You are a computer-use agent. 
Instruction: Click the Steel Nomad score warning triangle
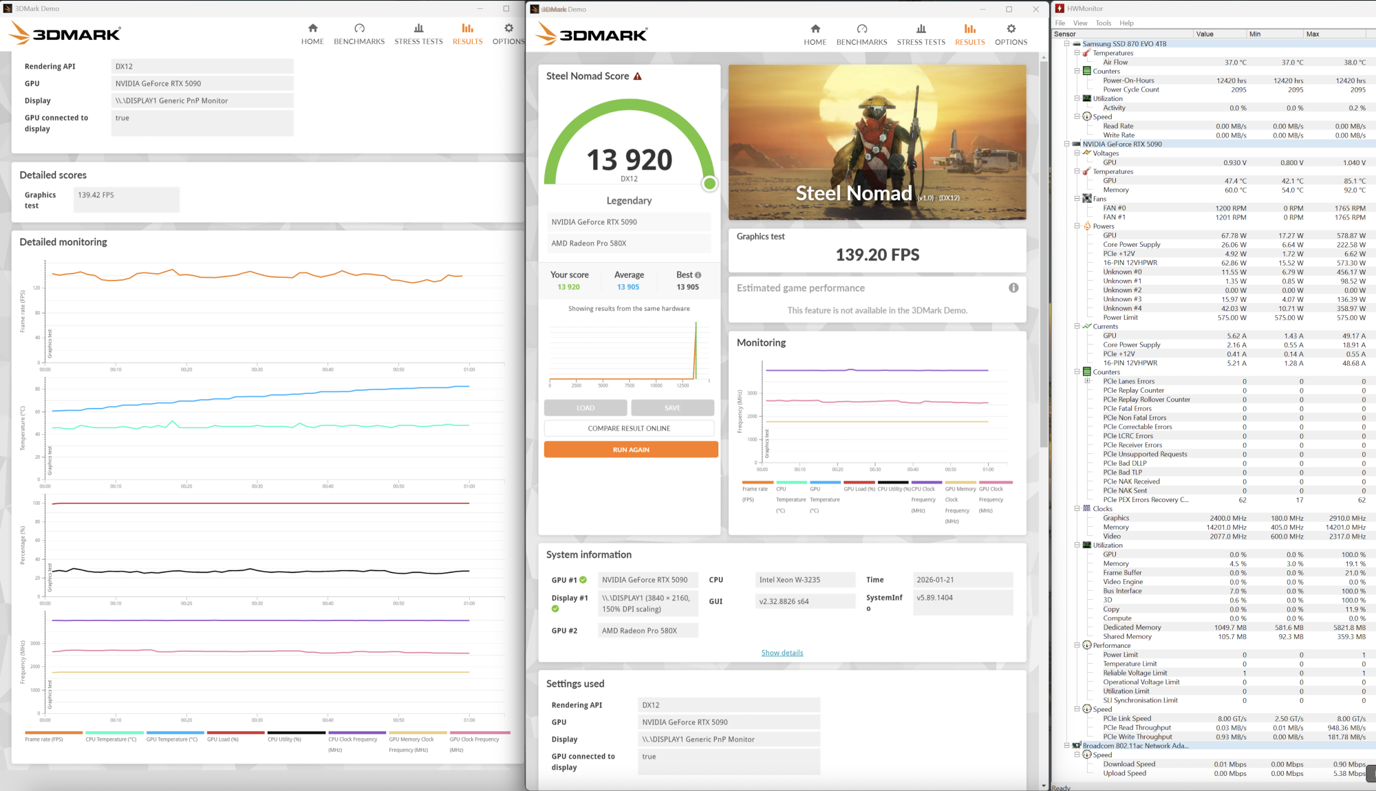click(638, 76)
